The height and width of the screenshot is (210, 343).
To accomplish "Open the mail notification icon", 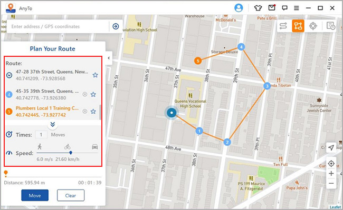I will click(272, 8).
